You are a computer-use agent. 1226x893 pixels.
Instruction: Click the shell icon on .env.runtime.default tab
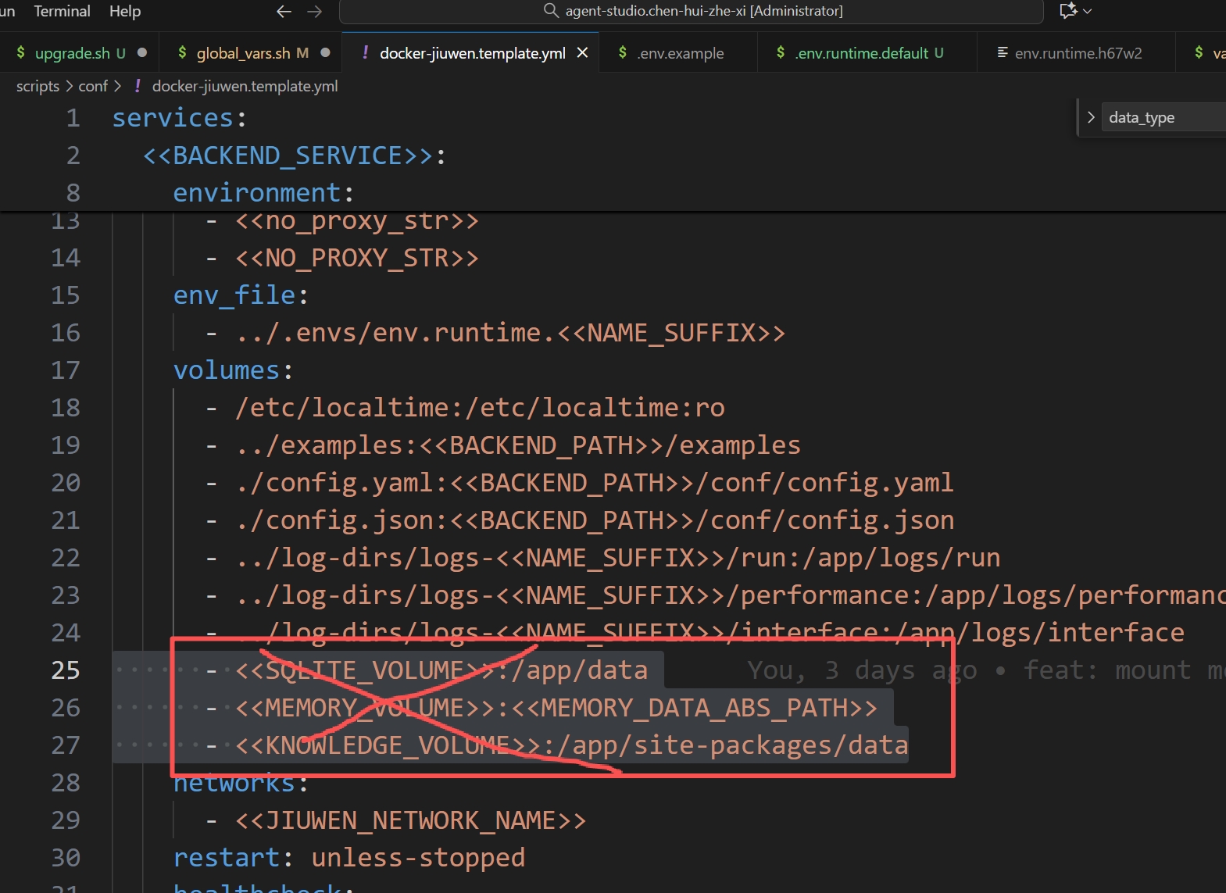coord(780,52)
